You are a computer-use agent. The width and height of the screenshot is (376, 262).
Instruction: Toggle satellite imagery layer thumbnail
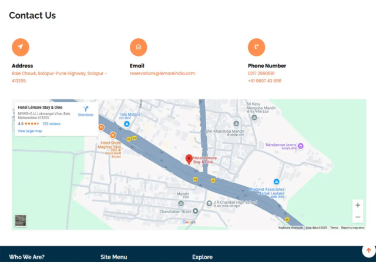[21, 220]
